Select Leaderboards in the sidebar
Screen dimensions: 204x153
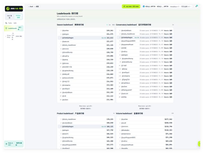[14, 28]
